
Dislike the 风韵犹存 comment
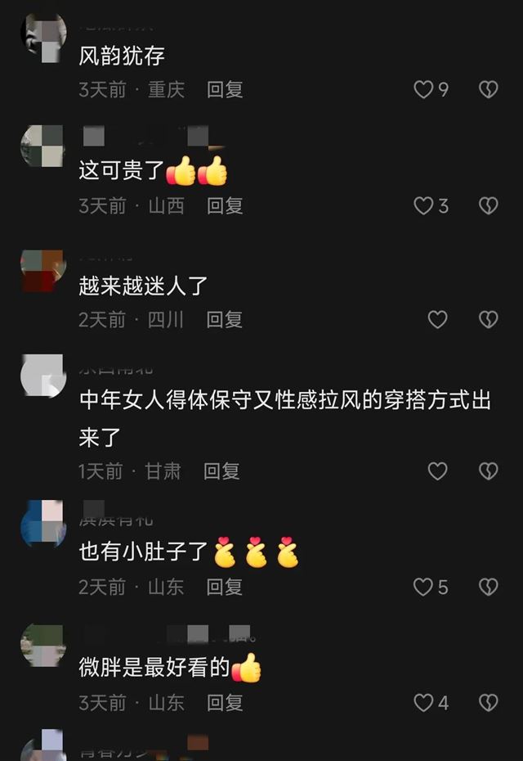488,89
